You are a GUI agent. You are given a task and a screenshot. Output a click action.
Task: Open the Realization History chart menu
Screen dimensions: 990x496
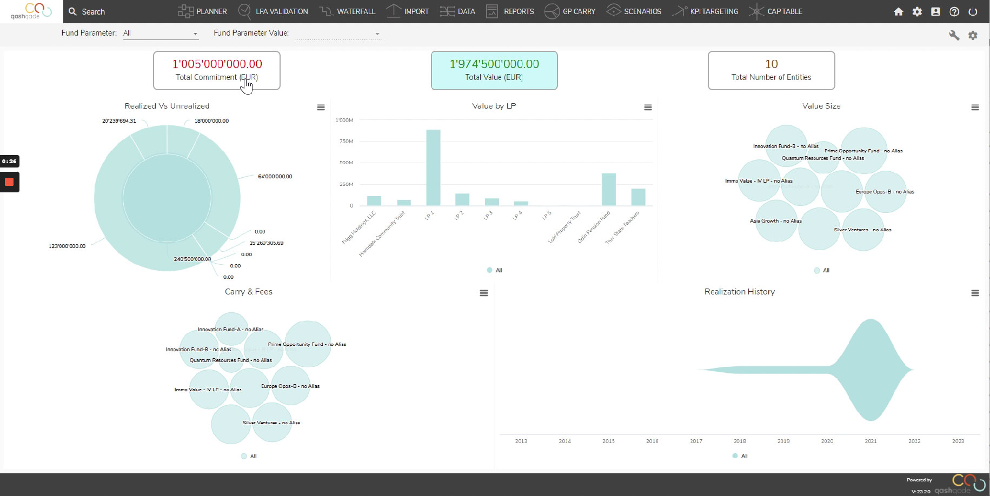click(975, 293)
